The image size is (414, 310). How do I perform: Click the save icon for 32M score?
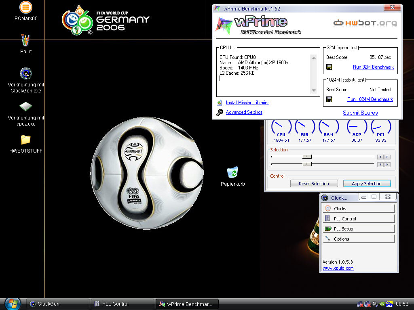329,67
